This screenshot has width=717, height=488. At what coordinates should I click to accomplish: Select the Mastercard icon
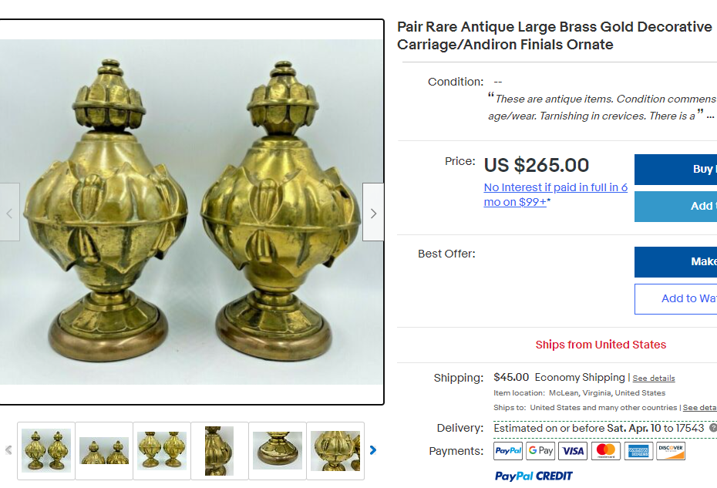tap(606, 451)
